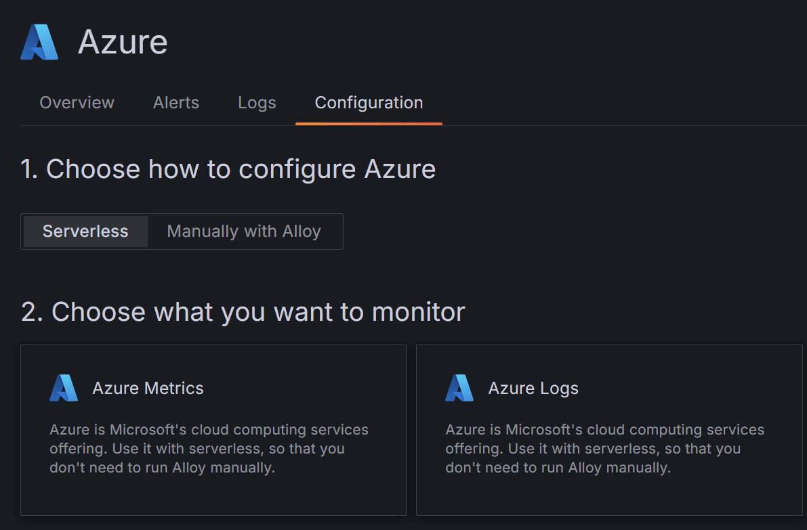
Task: Toggle the configuration method to Serverless
Action: pos(84,231)
